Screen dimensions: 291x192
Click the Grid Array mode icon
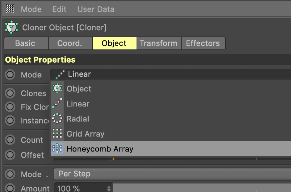[x=57, y=134]
